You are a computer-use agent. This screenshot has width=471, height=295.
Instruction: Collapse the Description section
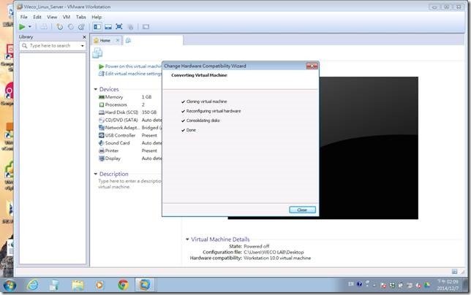(x=96, y=174)
